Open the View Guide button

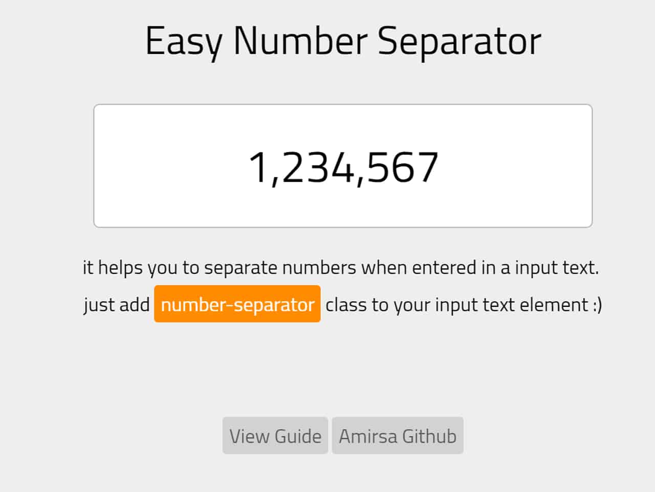(275, 436)
